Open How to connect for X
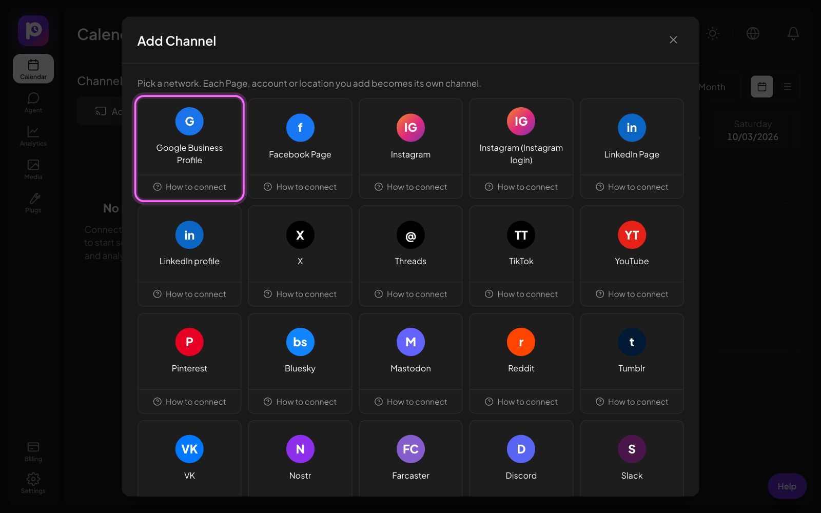This screenshot has height=513, width=821. 300,294
